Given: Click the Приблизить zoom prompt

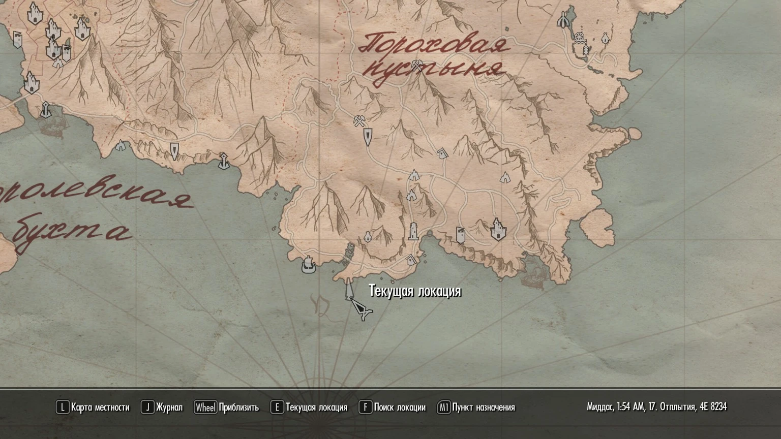Looking at the screenshot, I should (226, 407).
